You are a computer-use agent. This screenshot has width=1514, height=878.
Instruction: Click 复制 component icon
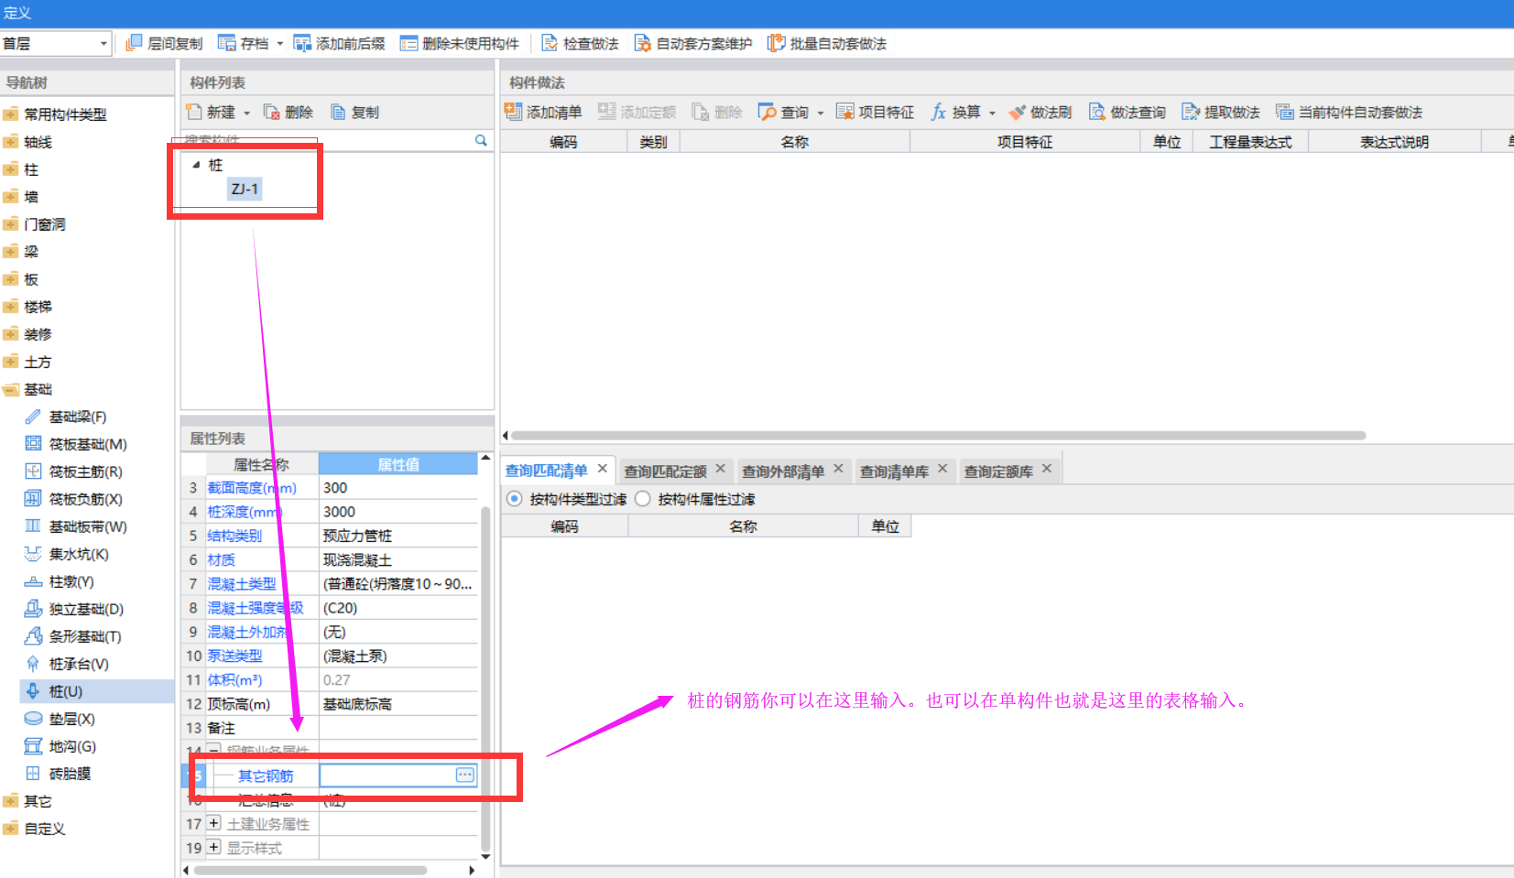point(339,112)
